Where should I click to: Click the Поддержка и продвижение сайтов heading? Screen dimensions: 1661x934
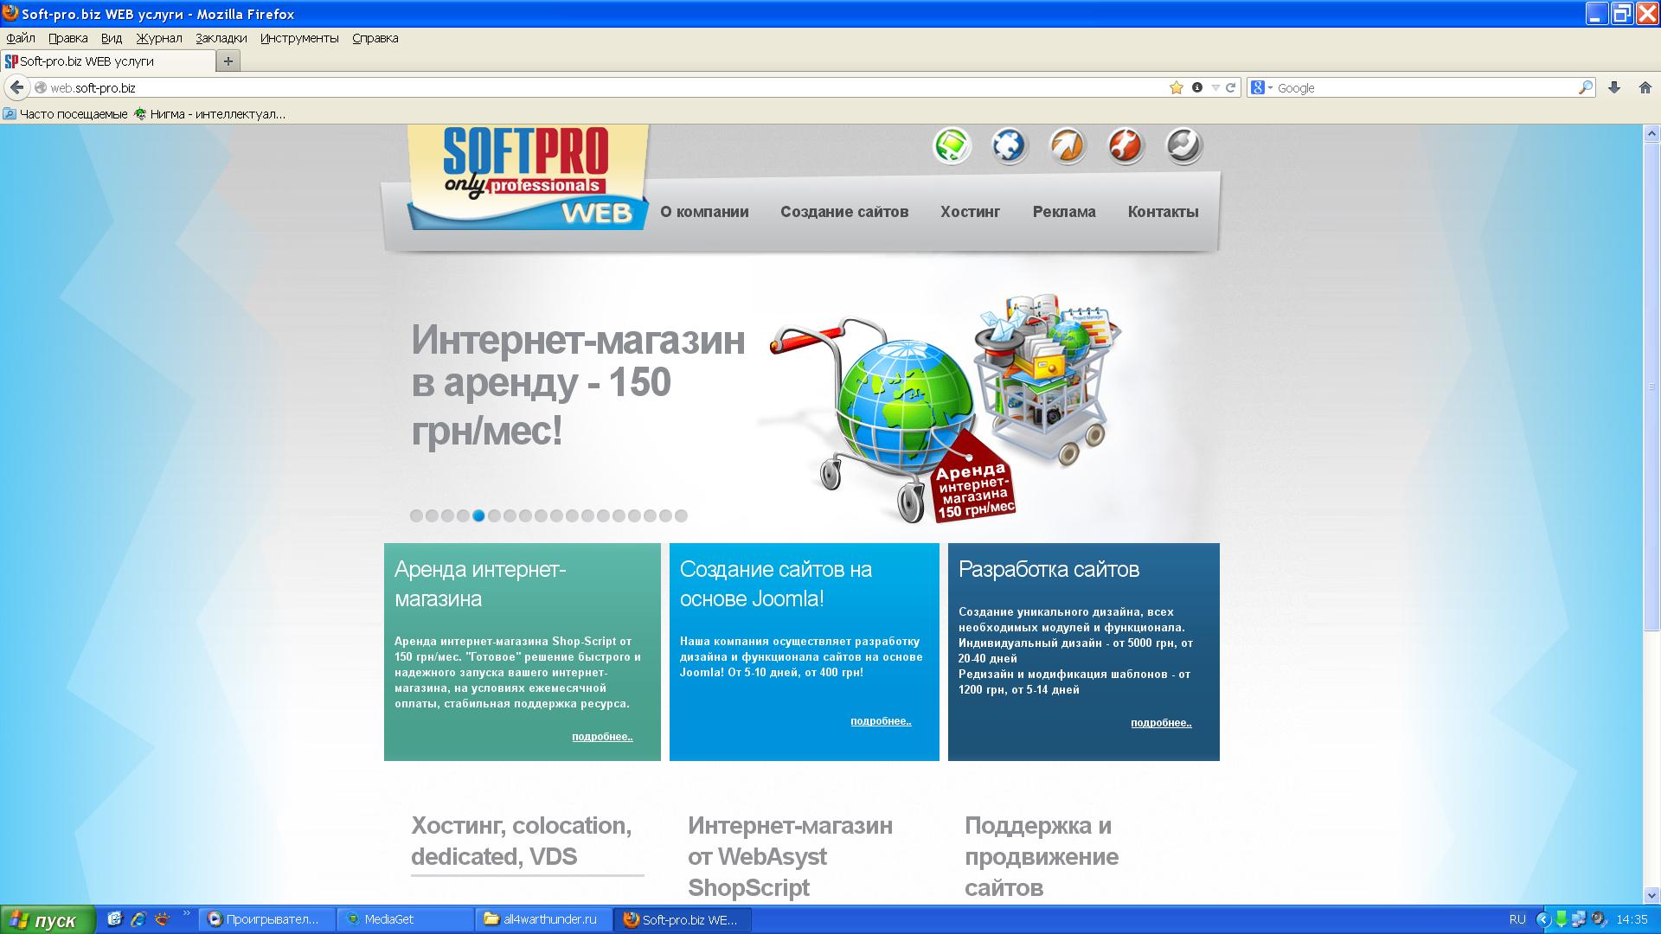(1042, 856)
